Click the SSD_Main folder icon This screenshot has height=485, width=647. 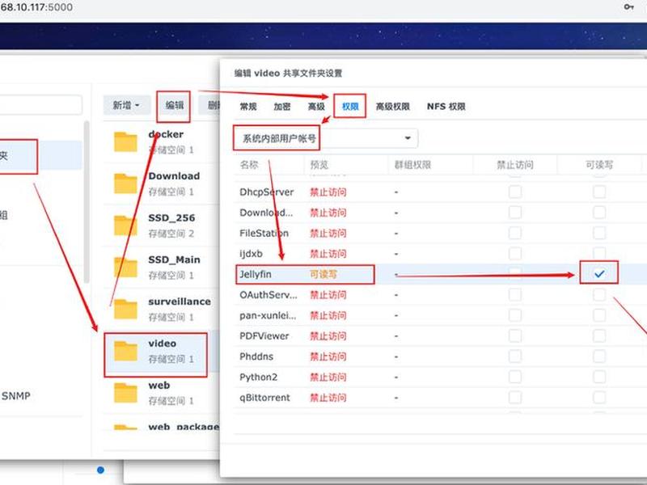click(x=125, y=268)
